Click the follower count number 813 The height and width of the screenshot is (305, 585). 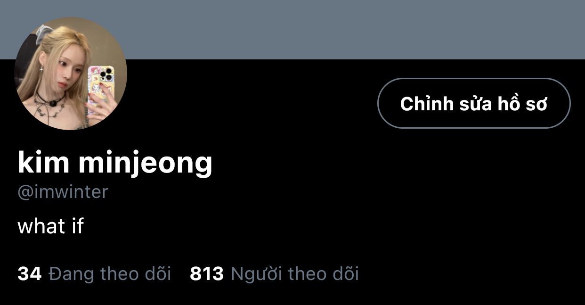coord(207,273)
